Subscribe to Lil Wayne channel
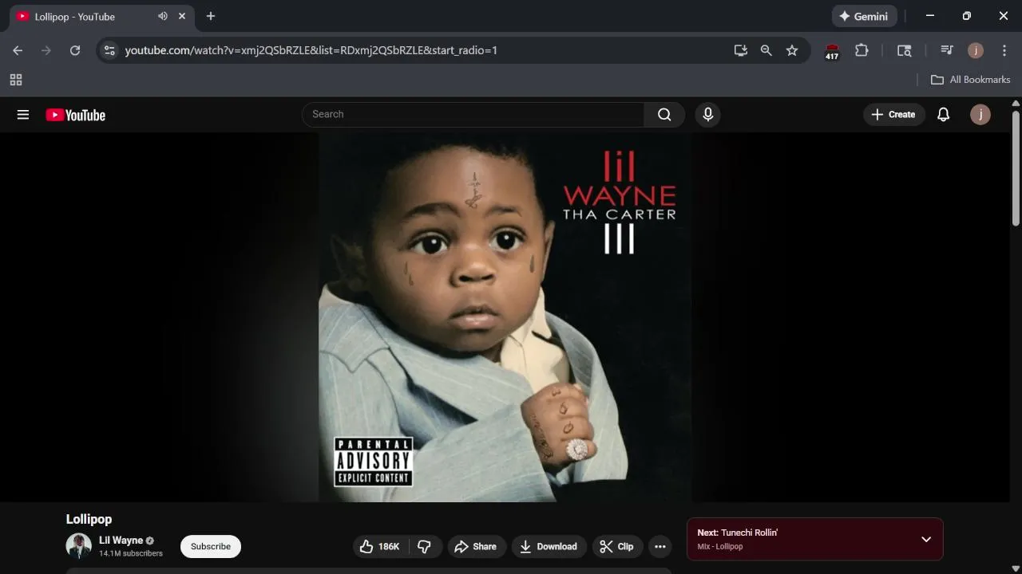The image size is (1022, 574). click(x=211, y=546)
